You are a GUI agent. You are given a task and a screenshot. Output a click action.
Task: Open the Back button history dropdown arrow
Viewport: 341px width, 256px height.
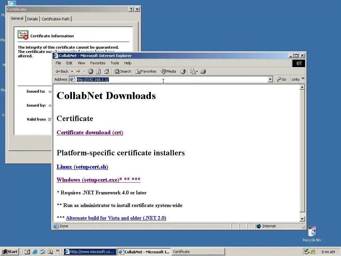point(72,71)
